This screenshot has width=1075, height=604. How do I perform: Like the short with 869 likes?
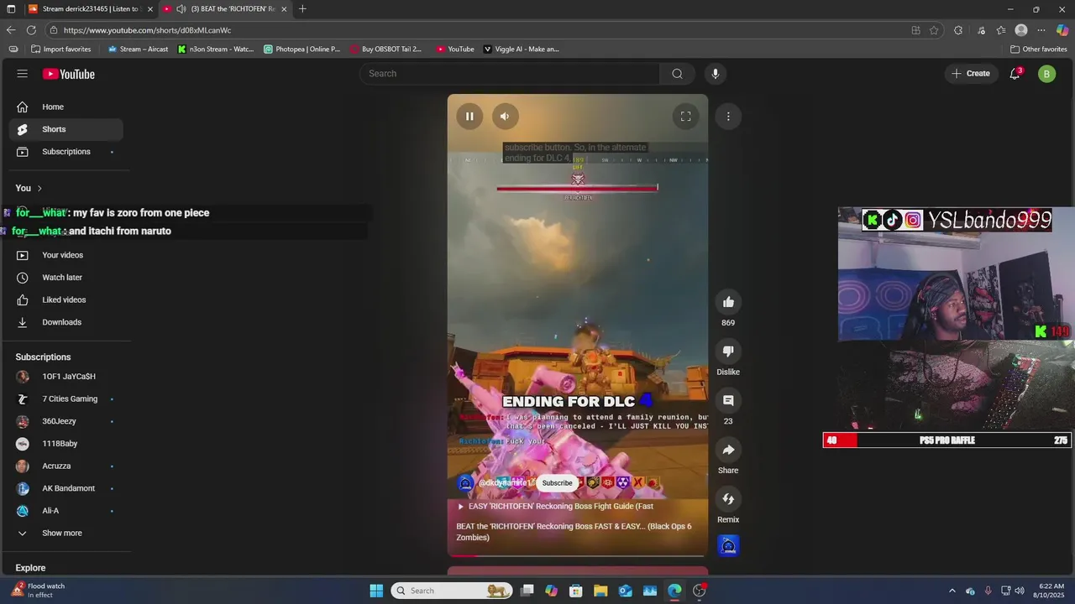[728, 302]
